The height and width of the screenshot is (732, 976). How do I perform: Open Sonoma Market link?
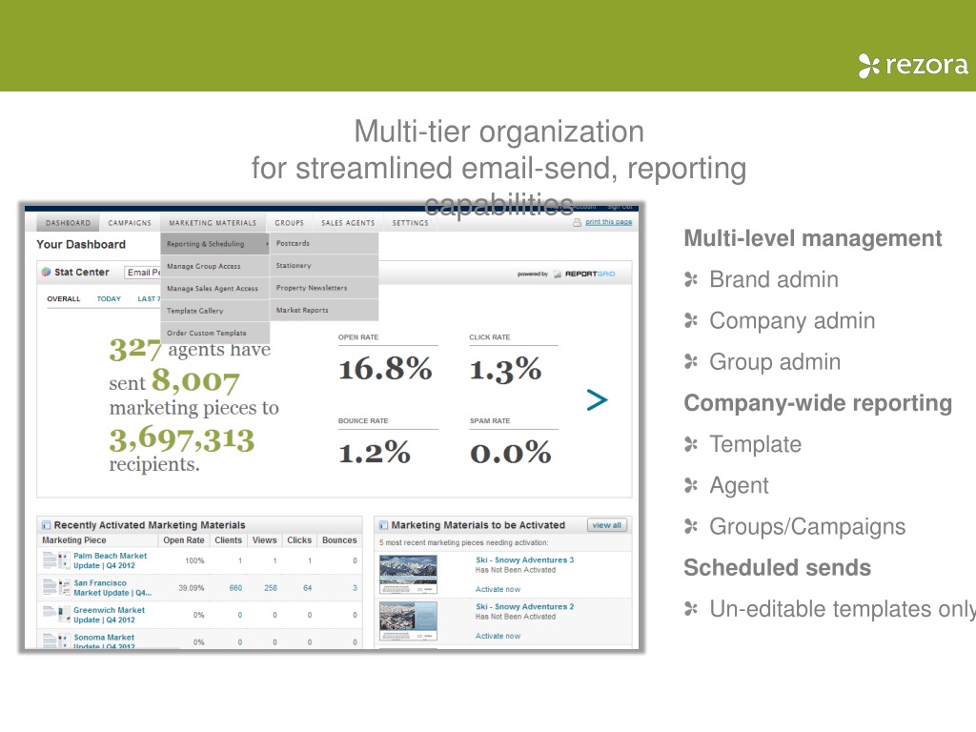pyautogui.click(x=104, y=641)
